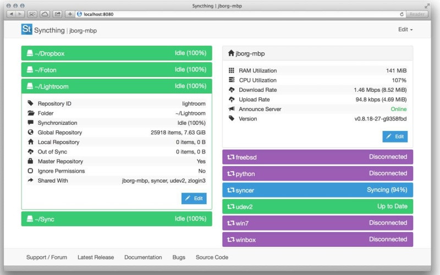Click the Online announce server status
This screenshot has width=440, height=275.
click(x=398, y=109)
